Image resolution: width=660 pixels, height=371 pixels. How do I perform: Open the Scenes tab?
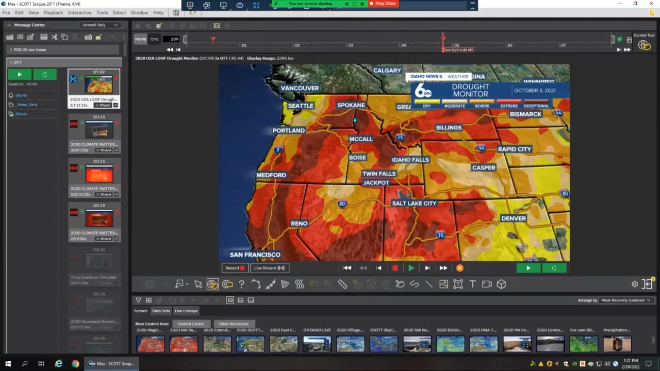pyautogui.click(x=141, y=311)
